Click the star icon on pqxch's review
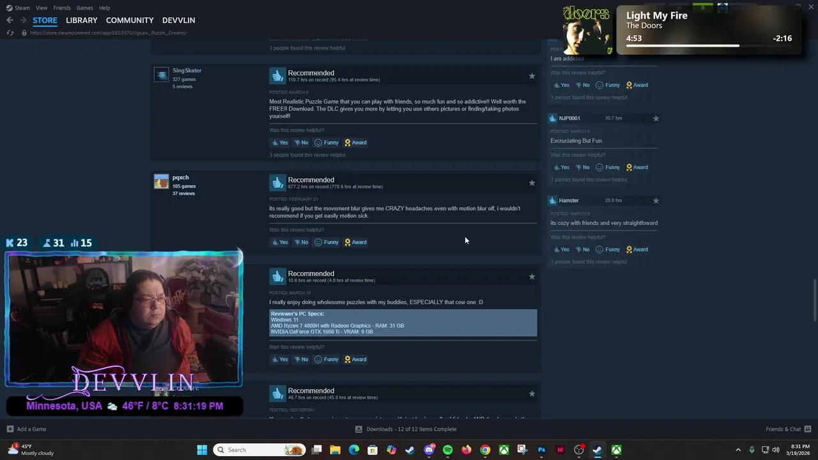Viewport: 818px width, 460px height. click(x=532, y=183)
